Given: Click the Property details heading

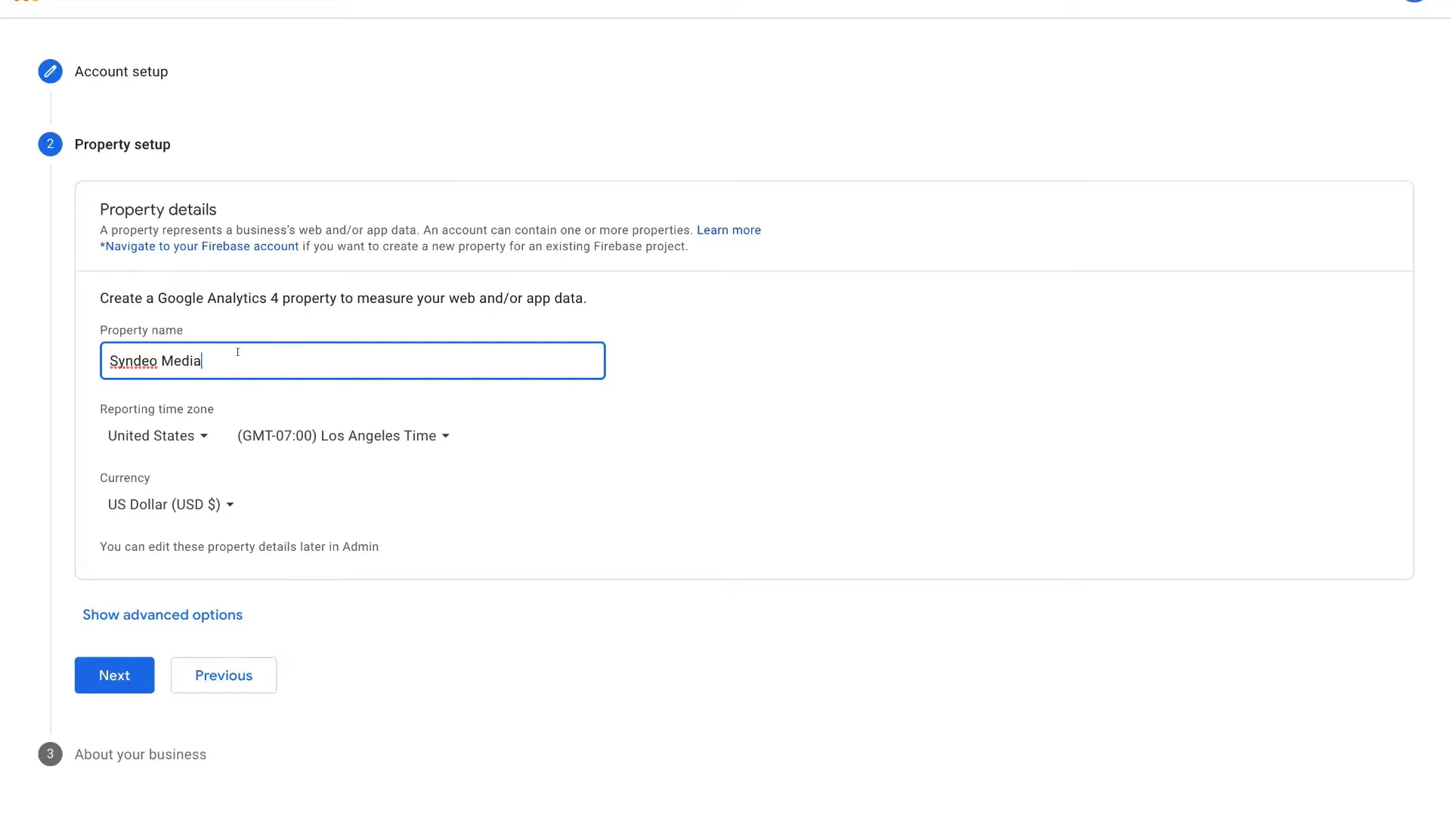Looking at the screenshot, I should coord(158,209).
